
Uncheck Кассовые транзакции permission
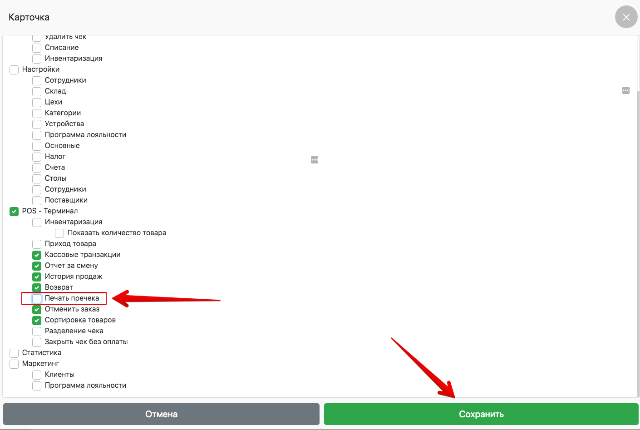(37, 255)
